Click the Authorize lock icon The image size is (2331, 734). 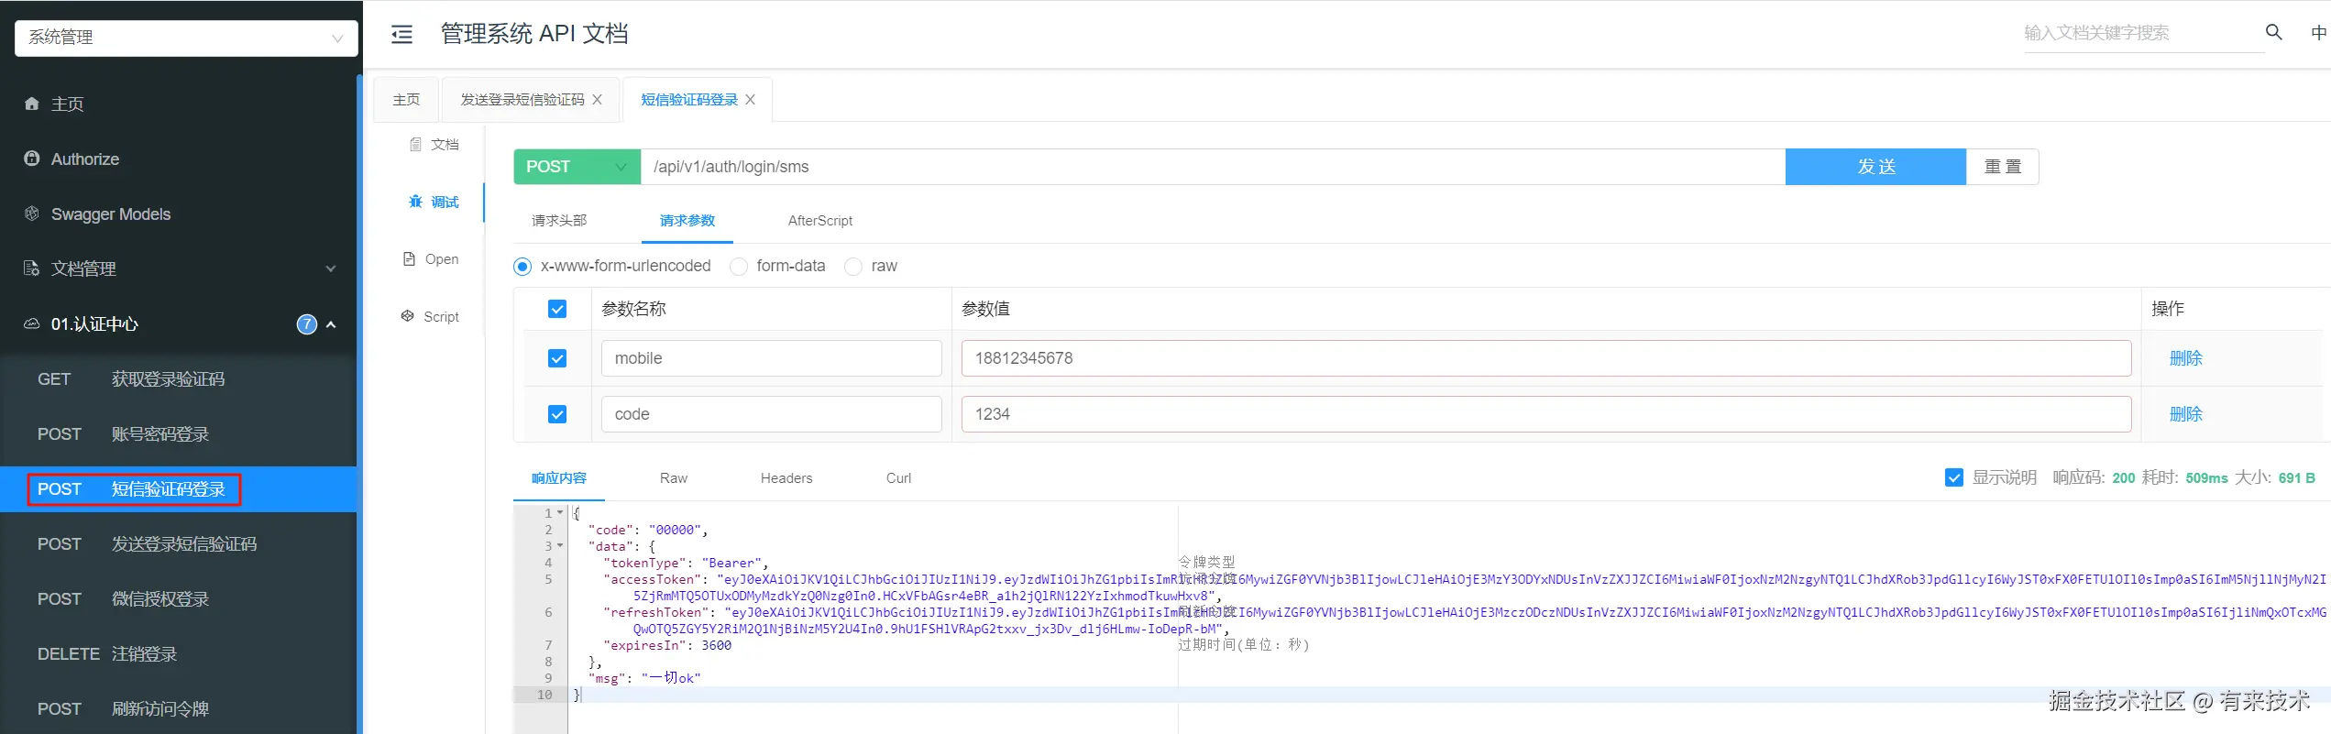click(32, 159)
